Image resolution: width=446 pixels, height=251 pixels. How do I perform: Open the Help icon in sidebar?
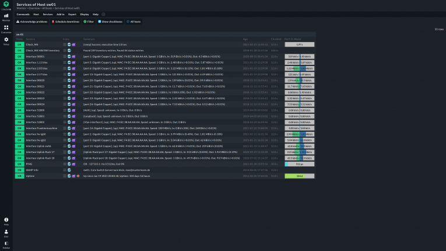tap(6, 221)
